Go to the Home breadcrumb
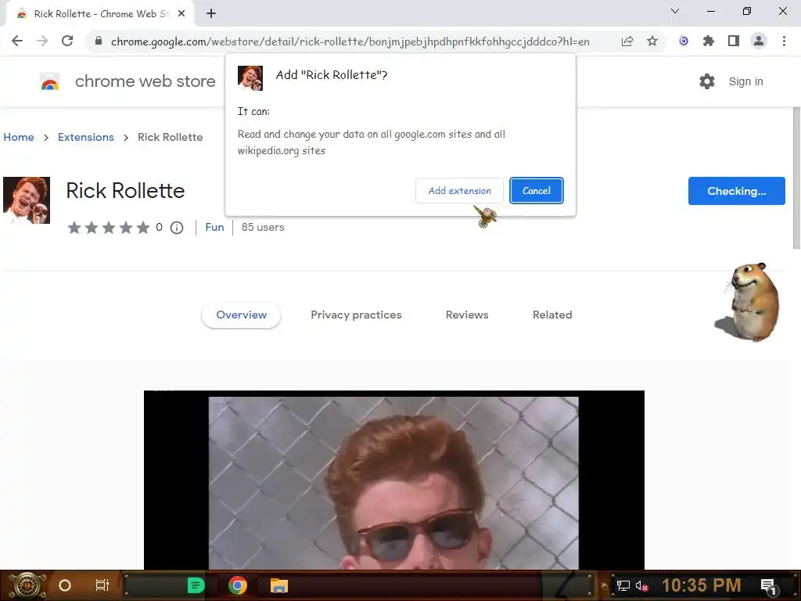 tap(19, 137)
